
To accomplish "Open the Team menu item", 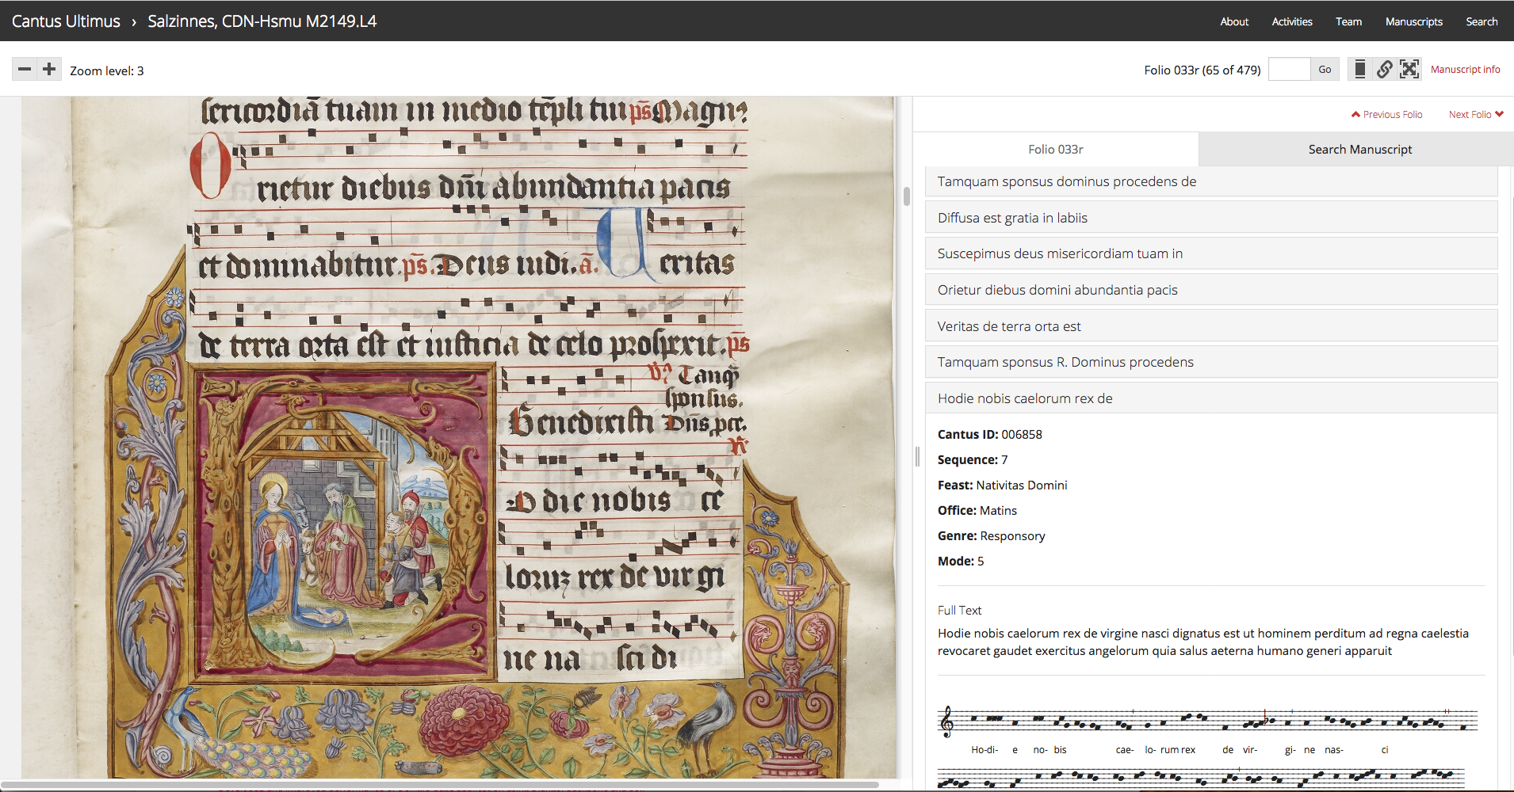I will coord(1348,21).
